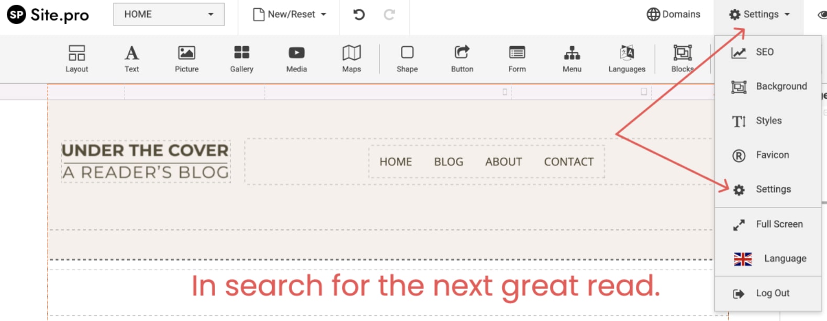This screenshot has width=827, height=321.
Task: Select the 'In search for the next great read.' heading
Action: pyautogui.click(x=426, y=286)
